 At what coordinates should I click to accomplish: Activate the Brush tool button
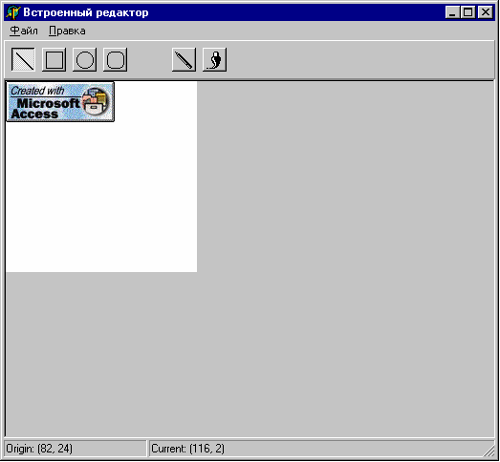pos(214,59)
